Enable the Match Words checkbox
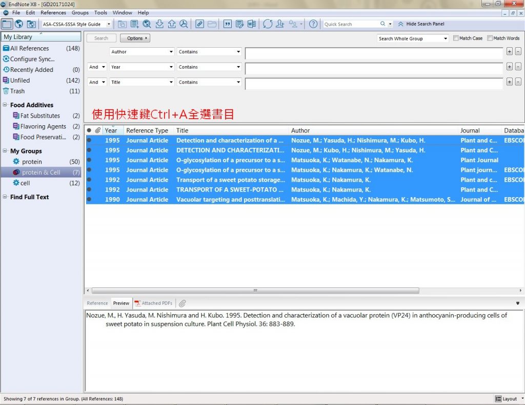Image resolution: width=525 pixels, height=405 pixels. (x=490, y=38)
